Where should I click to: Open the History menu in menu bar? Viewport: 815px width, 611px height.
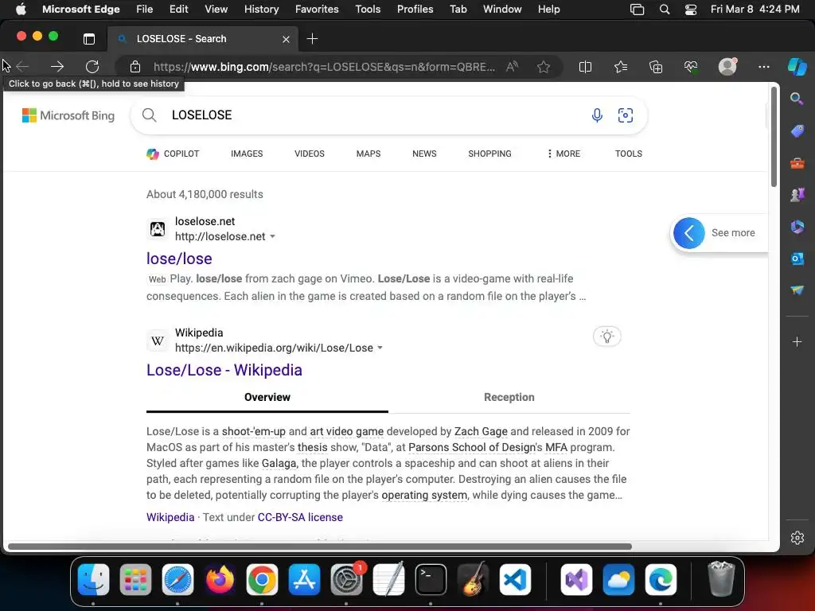coord(261,10)
